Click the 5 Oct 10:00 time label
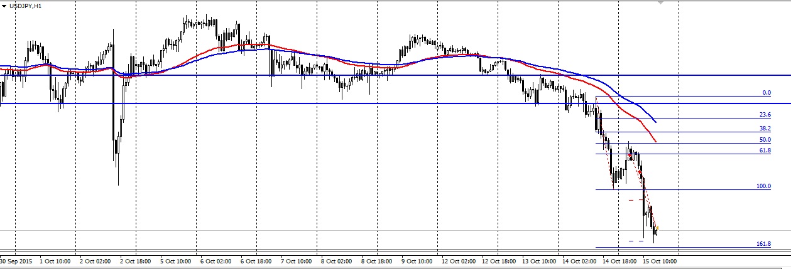This screenshot has height=269, width=791. click(175, 260)
